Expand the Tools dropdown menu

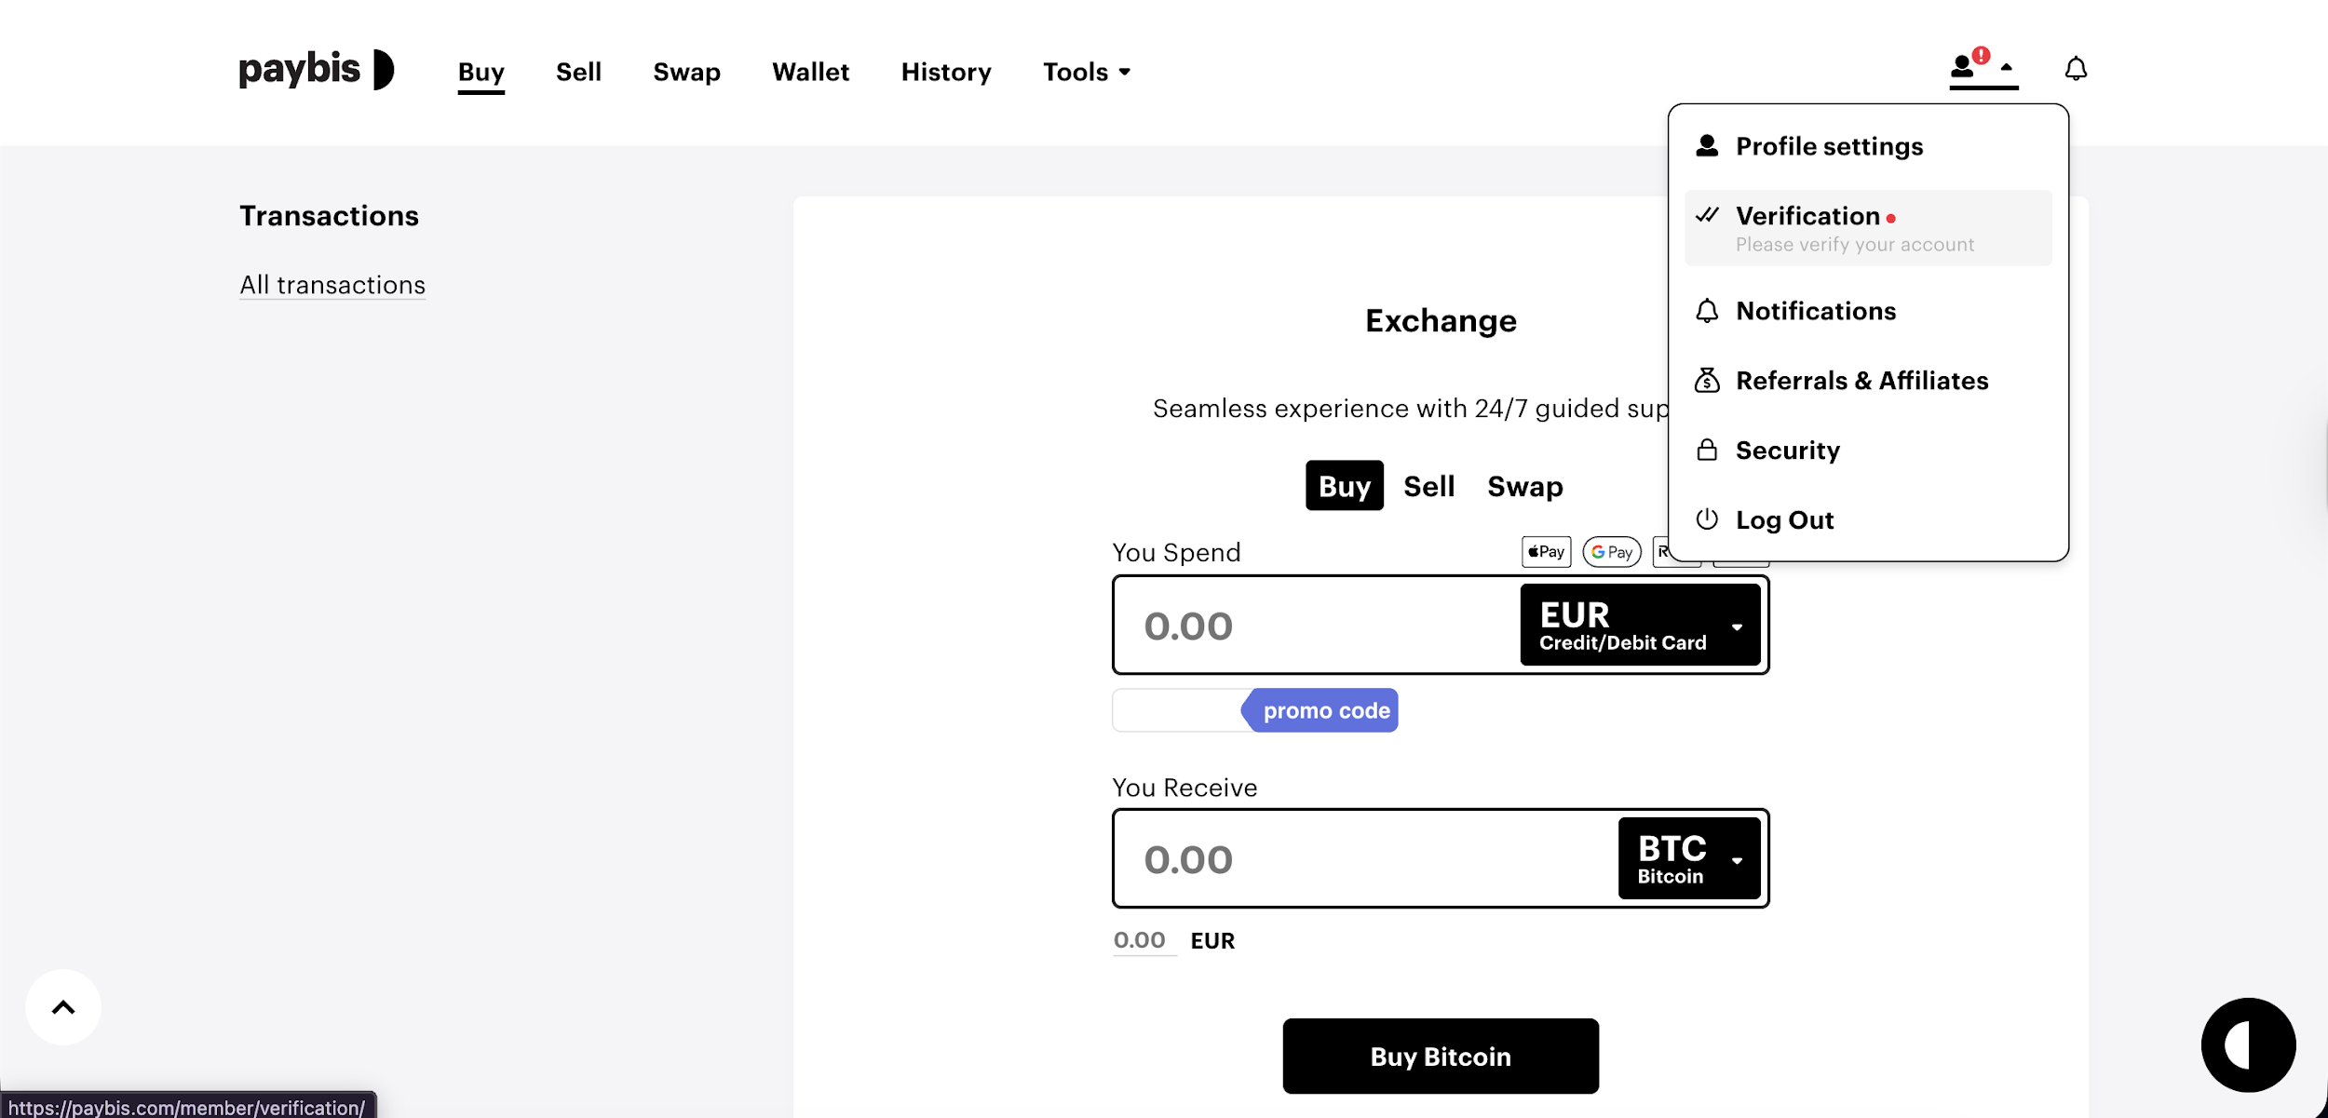tap(1086, 72)
